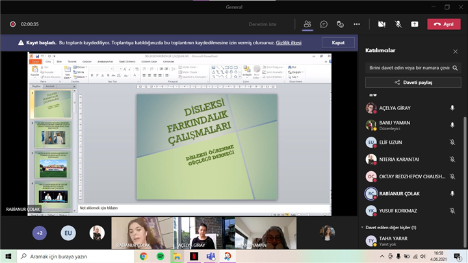This screenshot has height=263, width=468.
Task: Expand the +2 more participants bubble
Action: [40, 232]
